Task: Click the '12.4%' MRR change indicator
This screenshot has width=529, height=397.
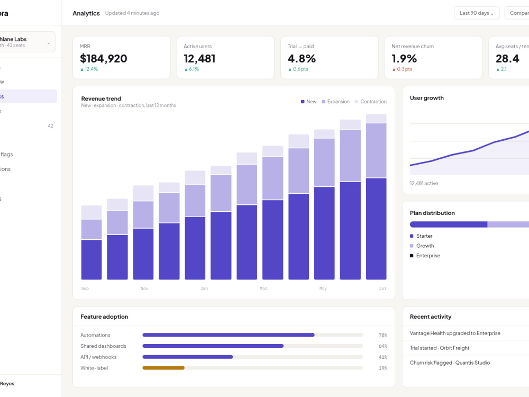Action: pyautogui.click(x=89, y=69)
